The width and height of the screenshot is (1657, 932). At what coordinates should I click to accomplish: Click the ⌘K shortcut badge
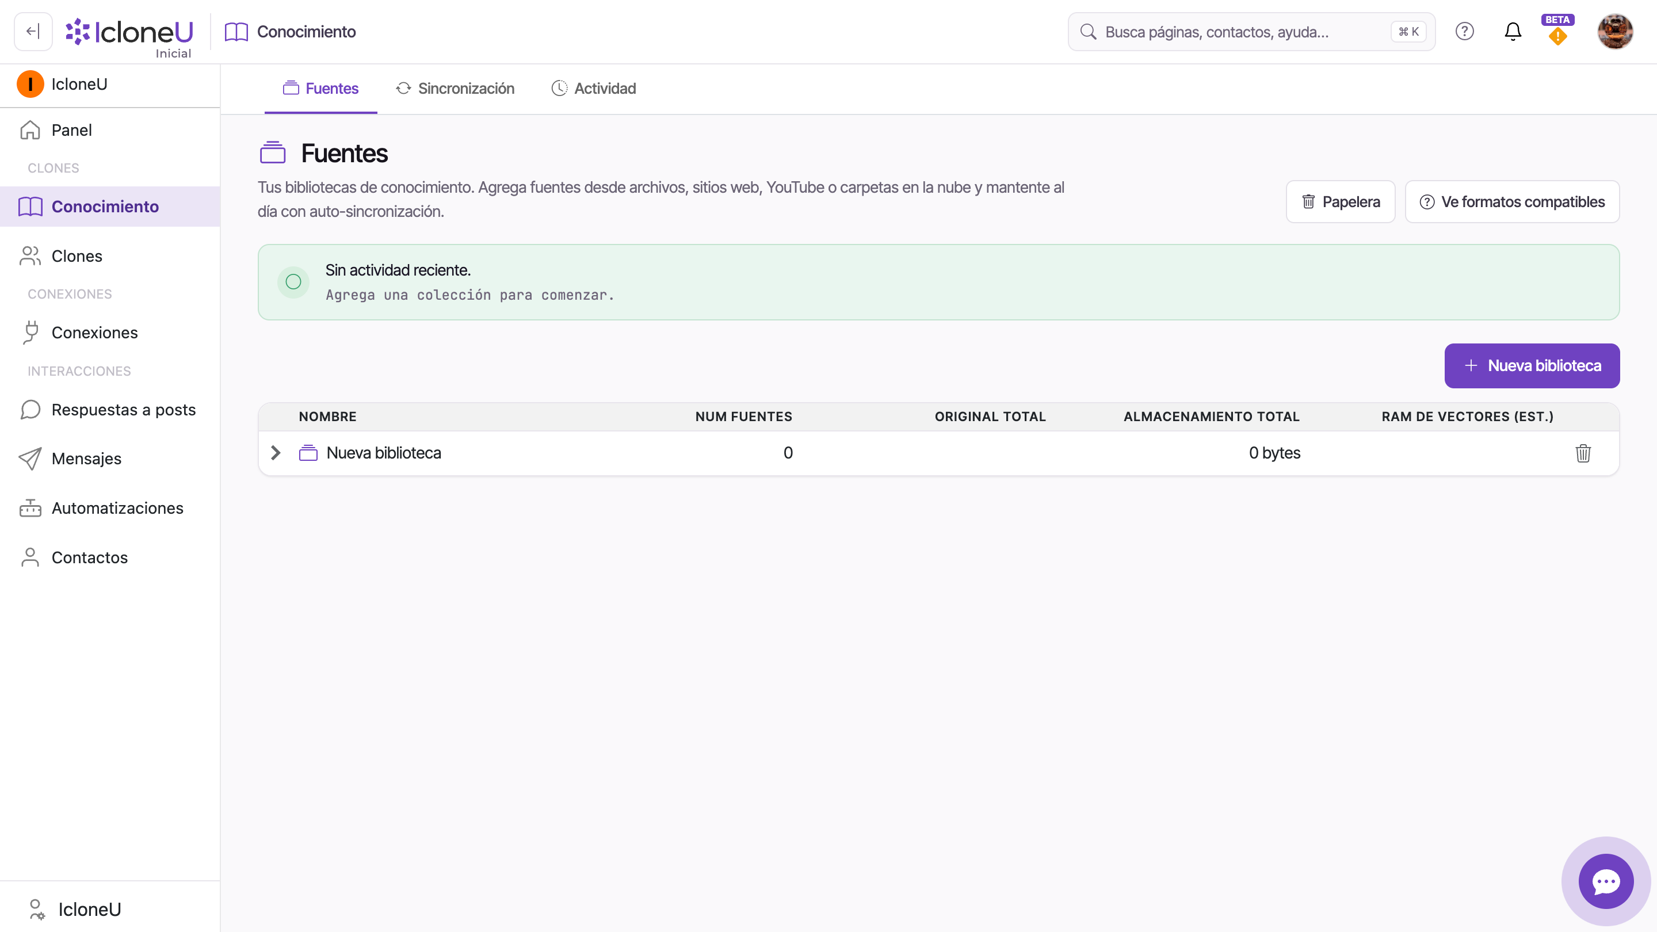1408,32
